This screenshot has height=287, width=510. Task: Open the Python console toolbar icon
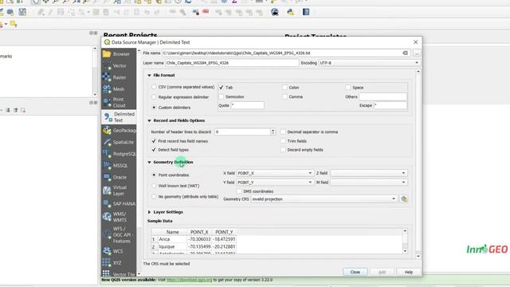[x=290, y=12]
